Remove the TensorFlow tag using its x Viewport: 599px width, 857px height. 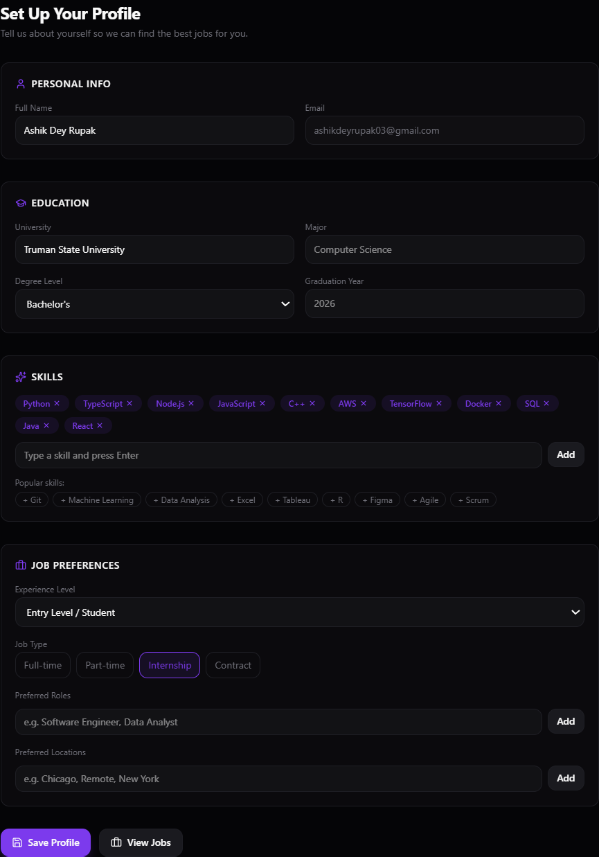[439, 403]
